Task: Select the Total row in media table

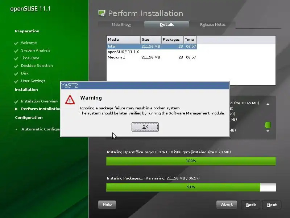Action: (x=152, y=47)
